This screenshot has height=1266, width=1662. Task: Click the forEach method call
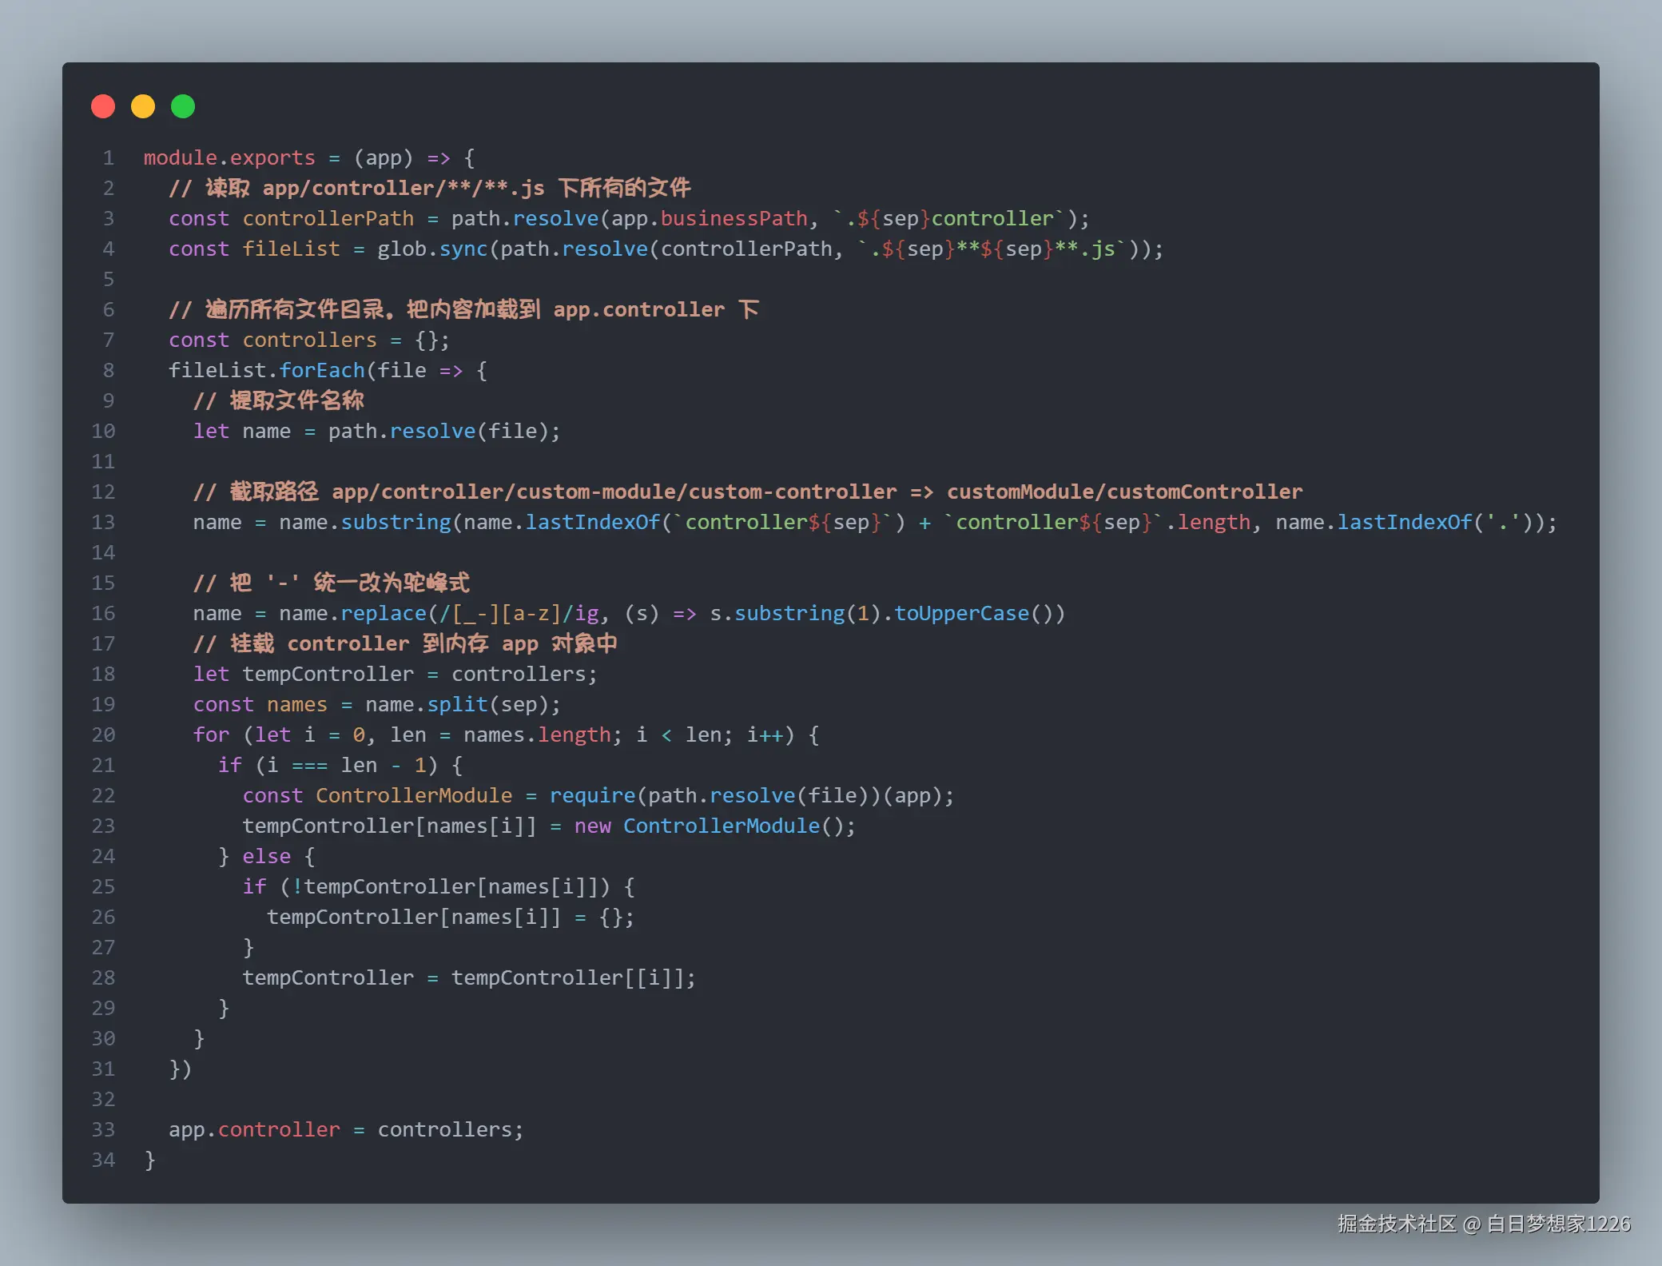321,370
